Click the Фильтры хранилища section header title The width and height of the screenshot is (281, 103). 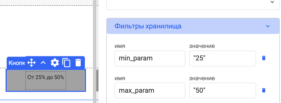click(x=148, y=26)
